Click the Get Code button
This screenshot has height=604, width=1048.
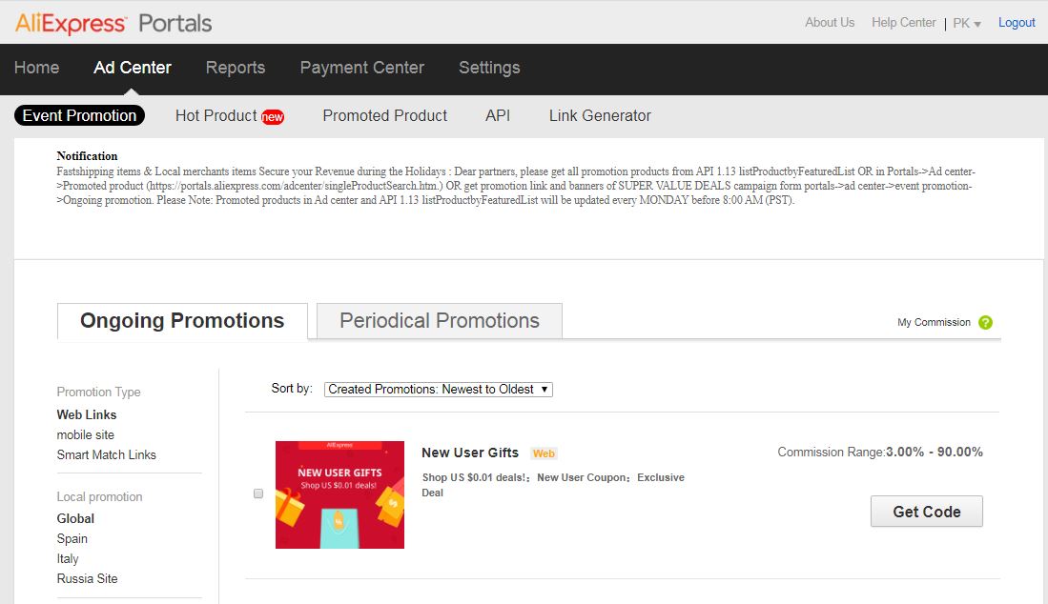click(x=926, y=512)
